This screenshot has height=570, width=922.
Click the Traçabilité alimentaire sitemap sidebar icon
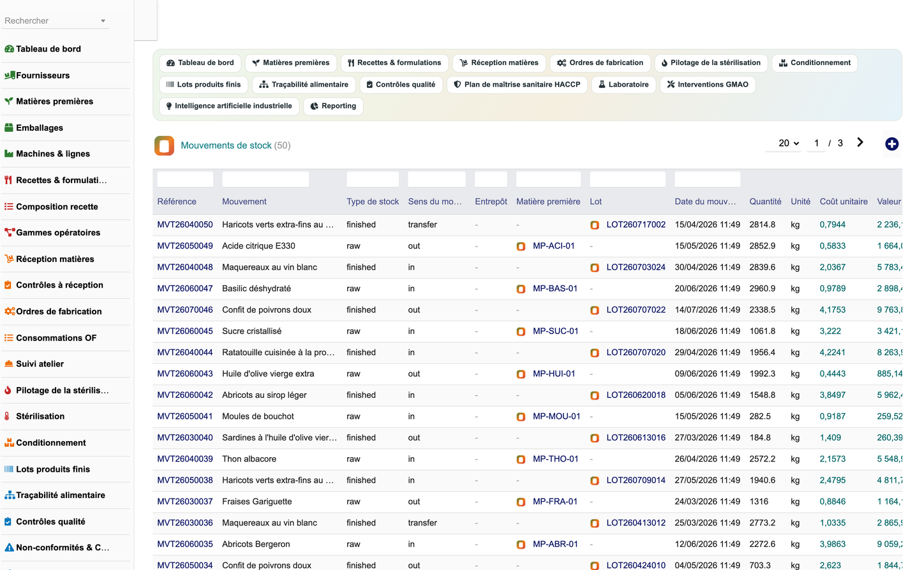(x=10, y=495)
